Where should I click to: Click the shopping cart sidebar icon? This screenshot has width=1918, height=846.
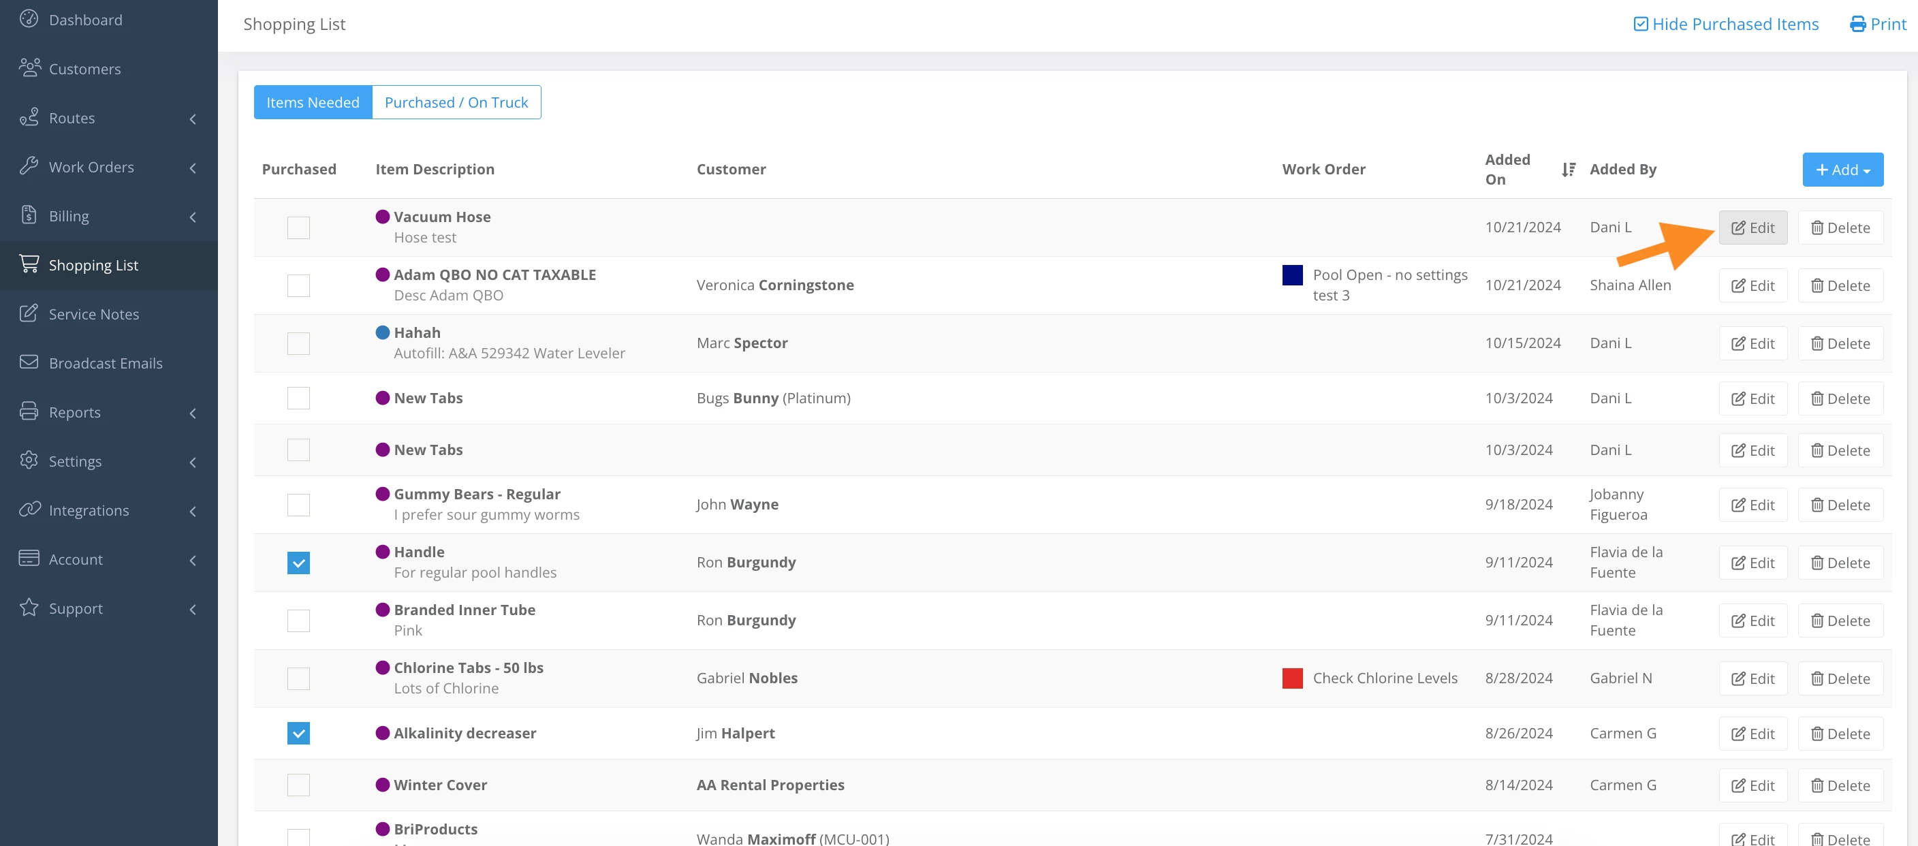point(29,264)
